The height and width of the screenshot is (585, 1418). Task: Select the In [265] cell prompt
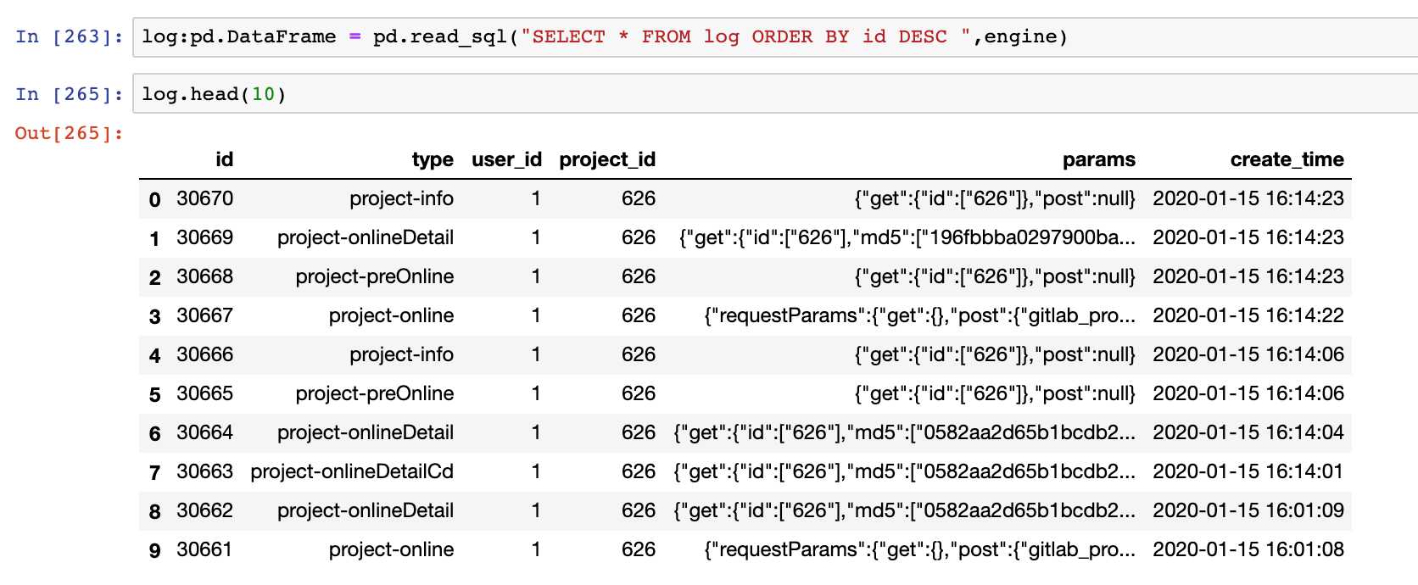pos(69,94)
